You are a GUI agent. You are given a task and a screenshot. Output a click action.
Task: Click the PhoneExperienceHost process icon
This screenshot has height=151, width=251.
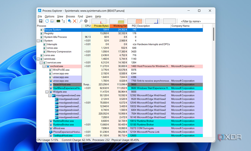51,132
